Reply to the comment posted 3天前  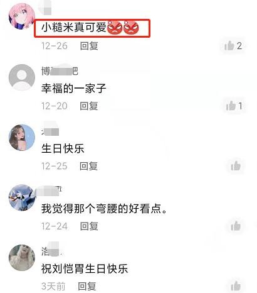pyautogui.click(x=87, y=286)
